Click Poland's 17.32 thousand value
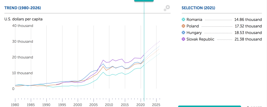Screen dimensions: 267x107 click(x=248, y=26)
